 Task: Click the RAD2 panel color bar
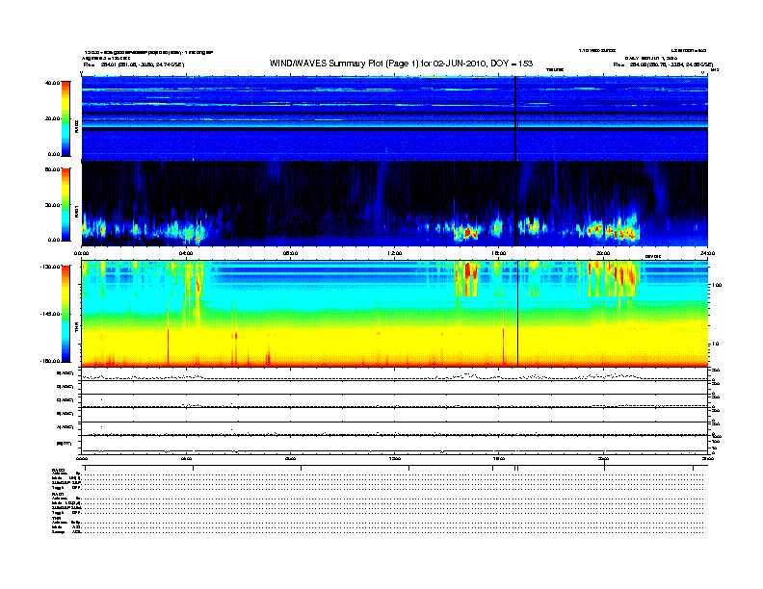point(66,118)
